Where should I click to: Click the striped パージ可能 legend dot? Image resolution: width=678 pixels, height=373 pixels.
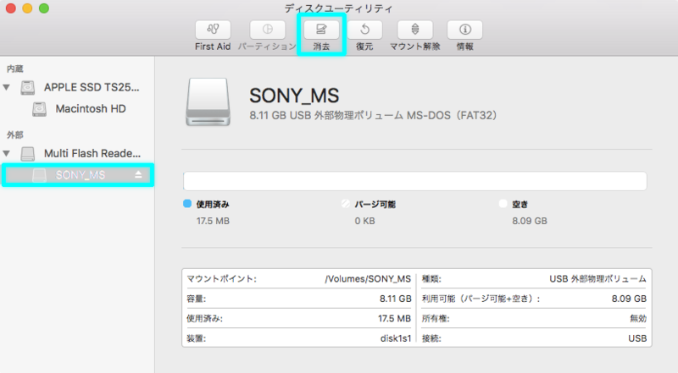coord(346,203)
